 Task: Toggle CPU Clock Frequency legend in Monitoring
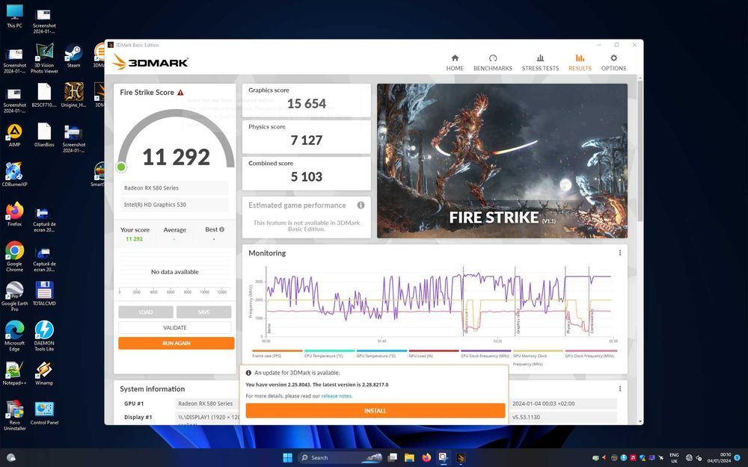click(x=485, y=353)
